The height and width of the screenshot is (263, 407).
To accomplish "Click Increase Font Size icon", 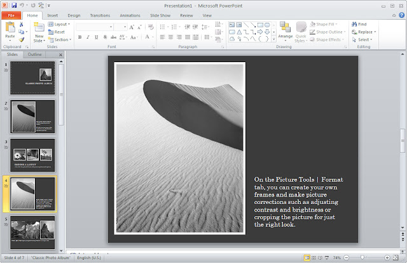I will pyautogui.click(x=132, y=27).
